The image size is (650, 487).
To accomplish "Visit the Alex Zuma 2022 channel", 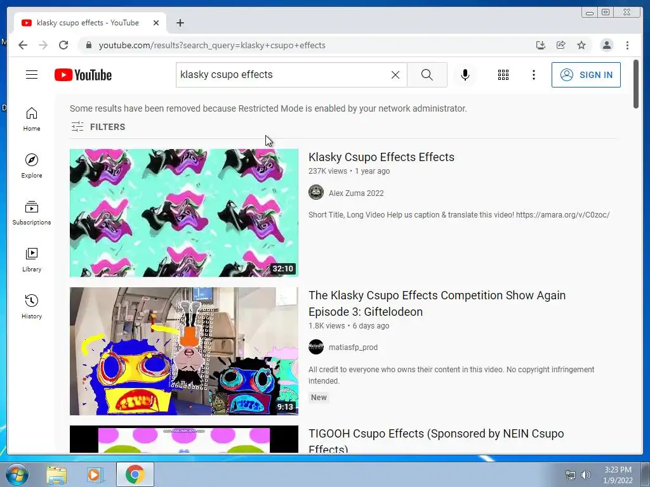I will (x=356, y=193).
